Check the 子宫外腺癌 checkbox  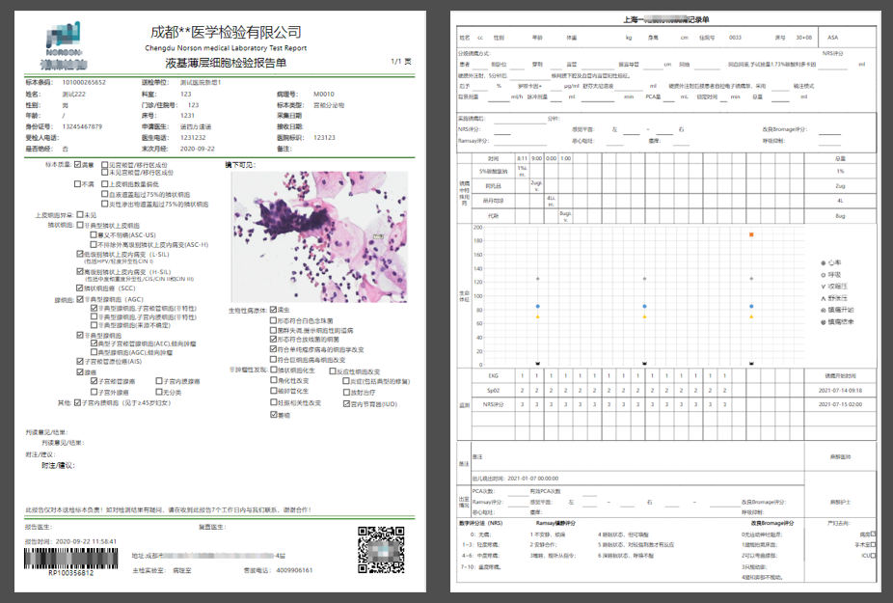click(94, 392)
